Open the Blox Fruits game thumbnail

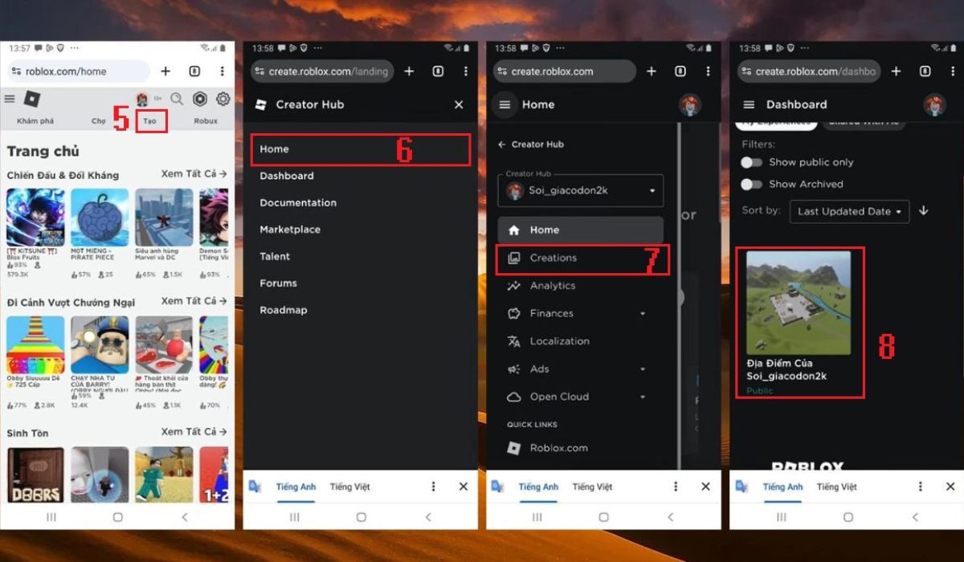pos(35,218)
